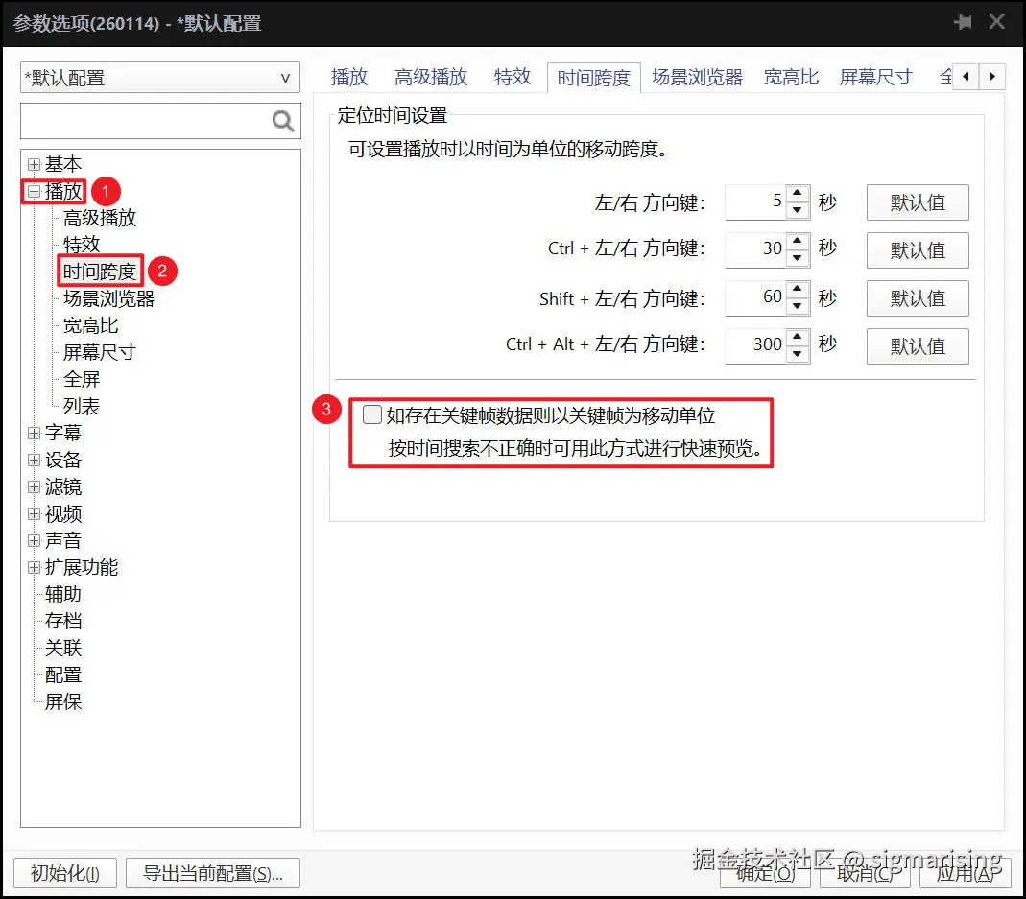The height and width of the screenshot is (899, 1026).
Task: Expand the 基本 tree node
Action: point(34,164)
